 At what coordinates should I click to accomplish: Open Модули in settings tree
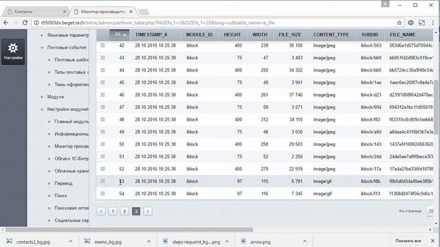click(56, 97)
